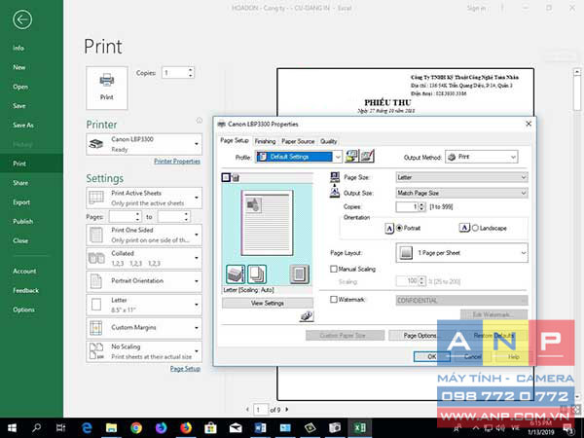Image resolution: width=584 pixels, height=438 pixels.
Task: Click Page Options button
Action: click(420, 336)
